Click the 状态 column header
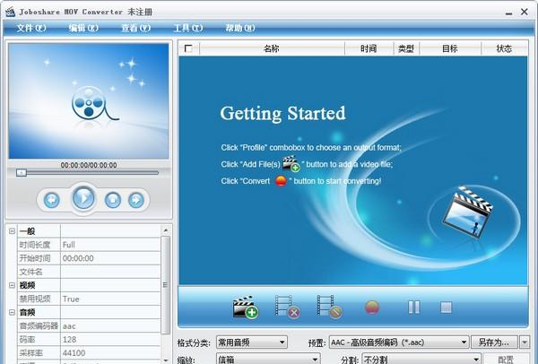The image size is (538, 364). point(504,48)
